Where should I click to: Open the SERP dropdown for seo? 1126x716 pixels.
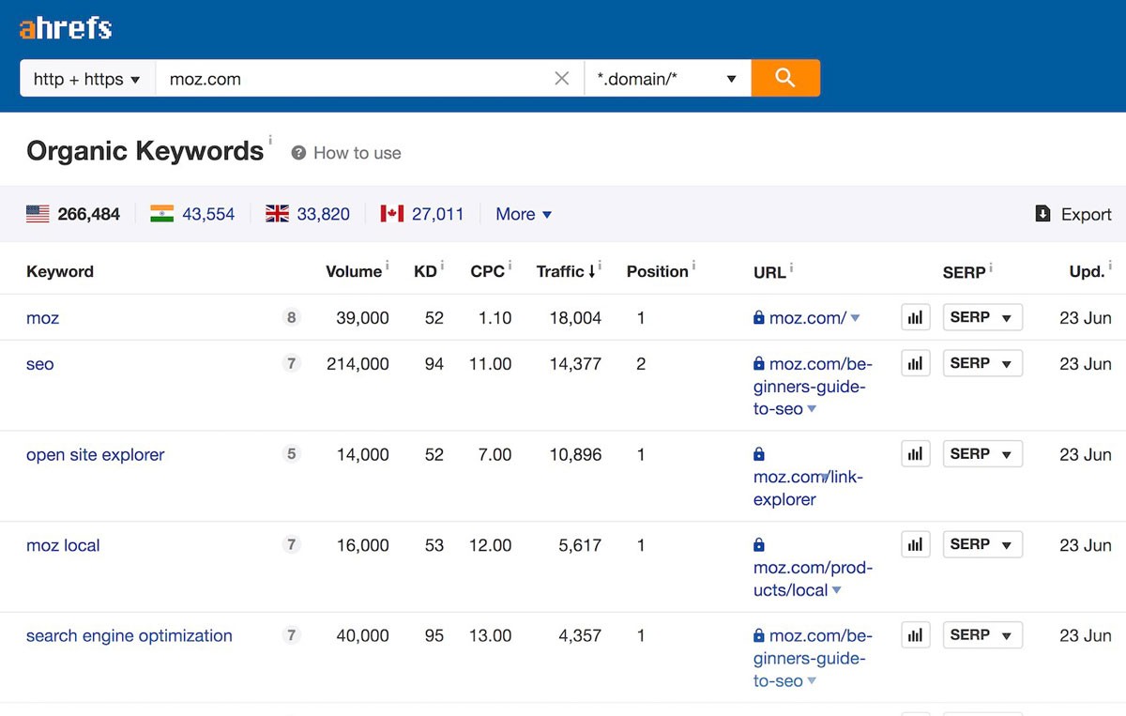point(982,363)
